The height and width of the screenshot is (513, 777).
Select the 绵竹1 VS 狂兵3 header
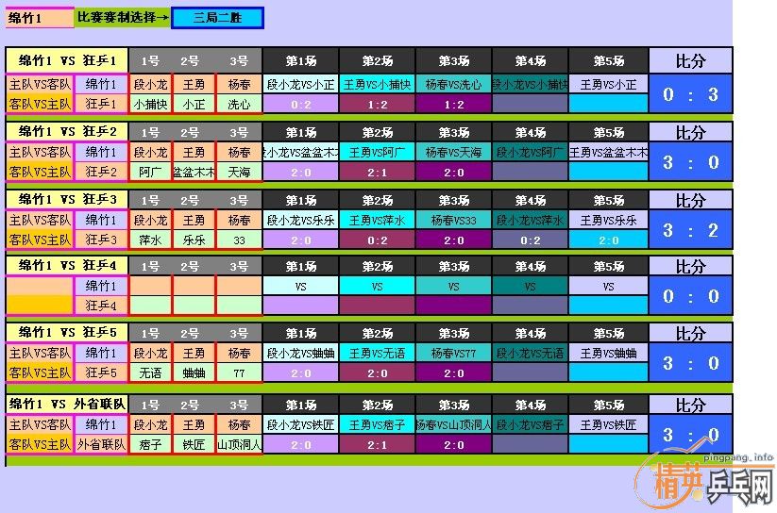[x=67, y=199]
